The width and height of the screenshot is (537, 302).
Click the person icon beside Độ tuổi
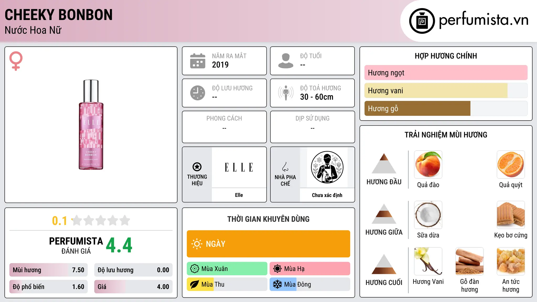[x=286, y=61]
